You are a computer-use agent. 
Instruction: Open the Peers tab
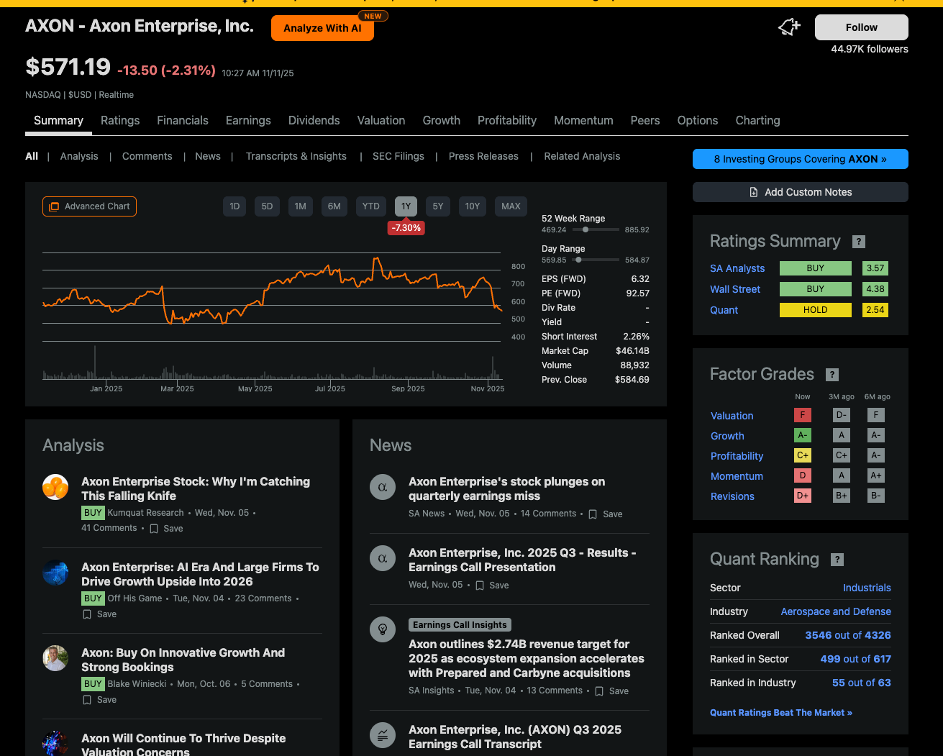tap(645, 121)
